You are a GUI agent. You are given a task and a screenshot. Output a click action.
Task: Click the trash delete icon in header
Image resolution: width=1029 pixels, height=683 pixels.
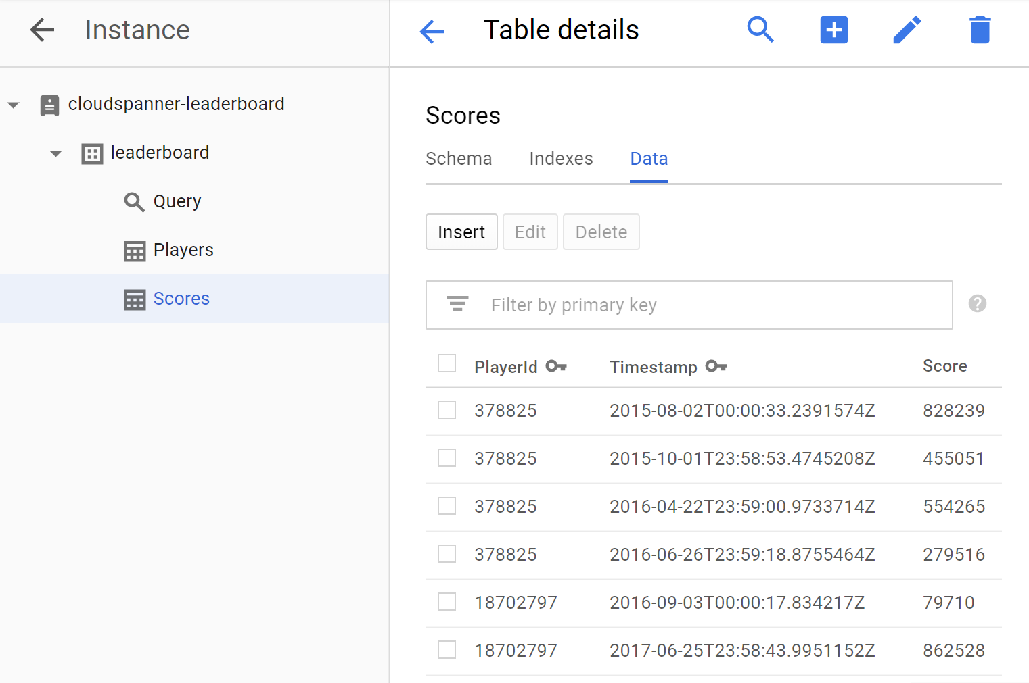[x=980, y=30]
